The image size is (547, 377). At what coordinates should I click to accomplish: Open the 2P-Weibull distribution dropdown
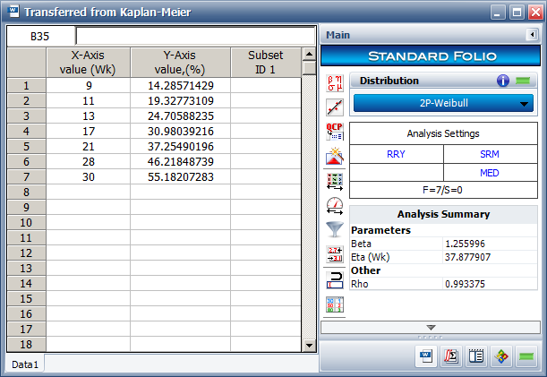click(x=443, y=103)
